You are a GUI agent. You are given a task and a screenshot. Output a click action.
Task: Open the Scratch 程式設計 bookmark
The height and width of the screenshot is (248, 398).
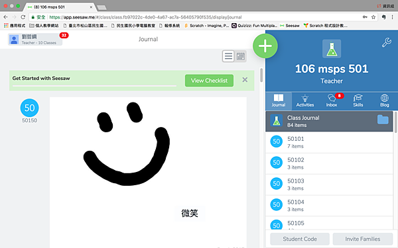pos(326,26)
